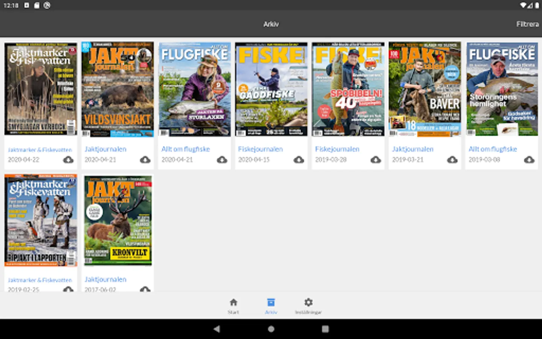
Task: Download Jaktjournalen 2019-03-21 cloud icon
Action: (x=452, y=160)
